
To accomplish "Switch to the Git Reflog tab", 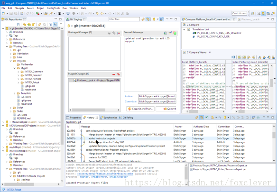I will (126, 118).
